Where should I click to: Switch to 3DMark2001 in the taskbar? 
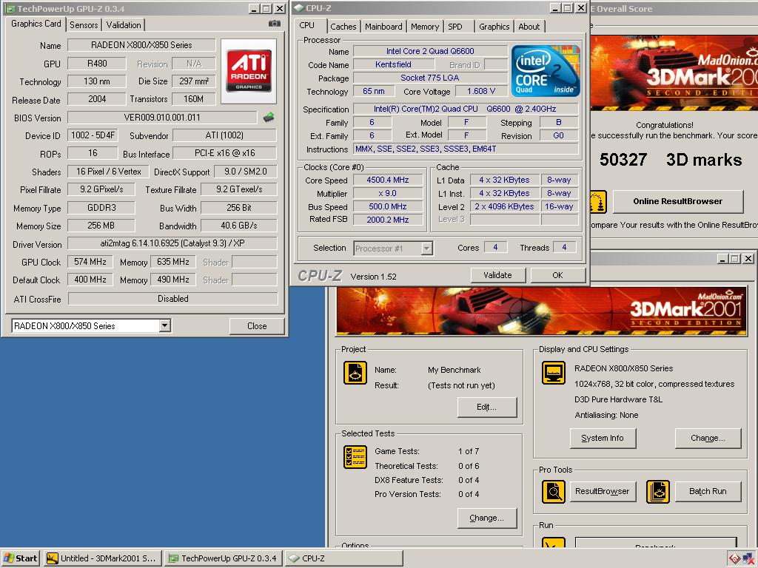coord(101,558)
